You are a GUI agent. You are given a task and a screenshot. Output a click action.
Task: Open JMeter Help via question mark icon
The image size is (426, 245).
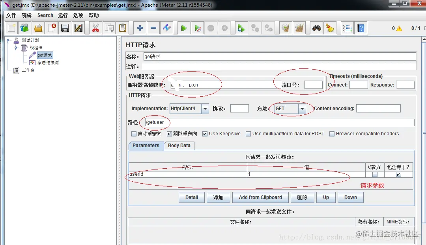tap(360, 28)
